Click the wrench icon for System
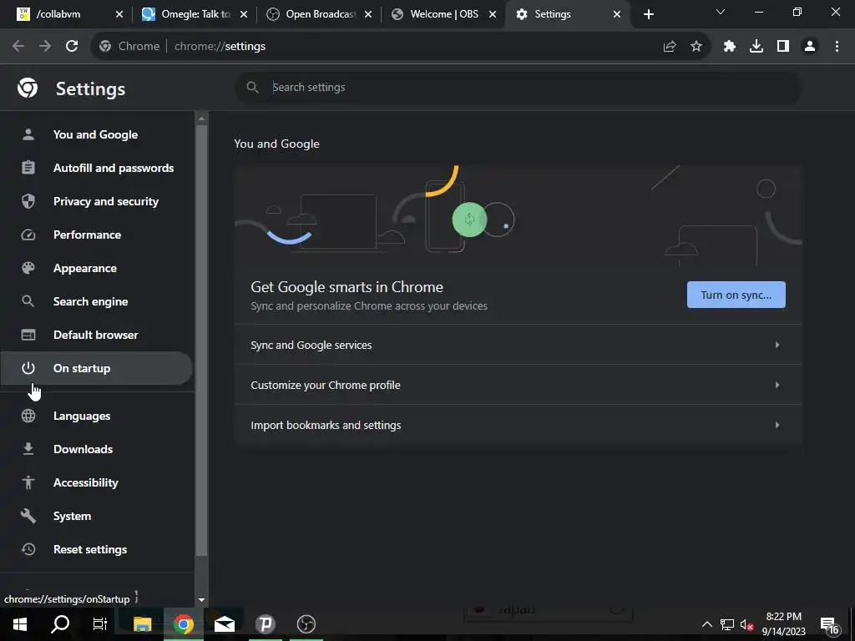Viewport: 855px width, 641px height. pyautogui.click(x=28, y=516)
